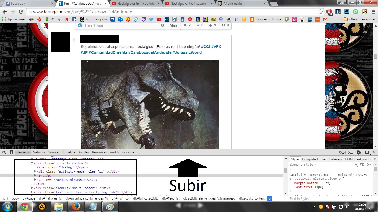
Task: Reload the page with the refresh icon
Action: click(x=21, y=12)
